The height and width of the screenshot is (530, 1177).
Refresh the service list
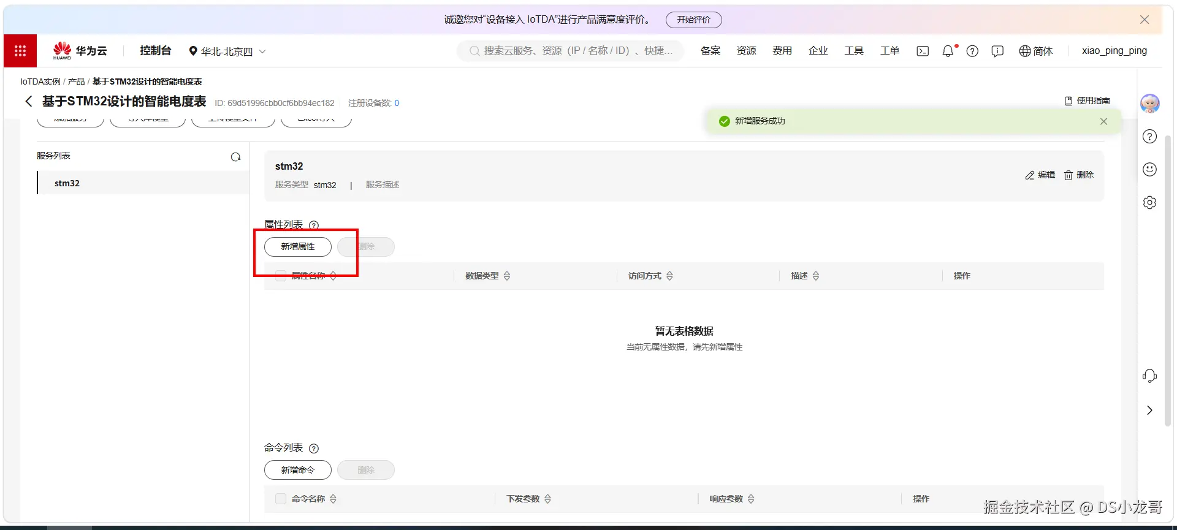(235, 157)
